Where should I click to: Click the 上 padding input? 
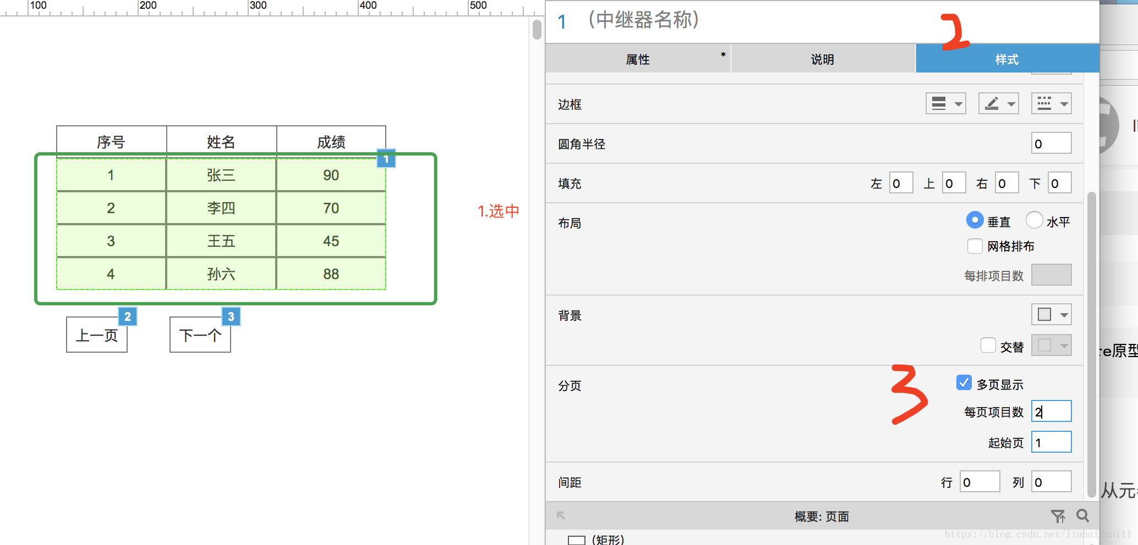pyautogui.click(x=954, y=183)
